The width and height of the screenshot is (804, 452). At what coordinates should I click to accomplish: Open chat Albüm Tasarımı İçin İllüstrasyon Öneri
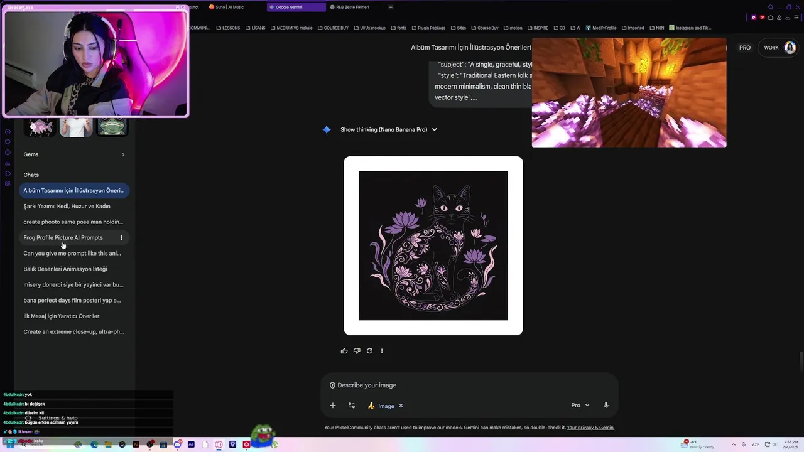coord(73,190)
